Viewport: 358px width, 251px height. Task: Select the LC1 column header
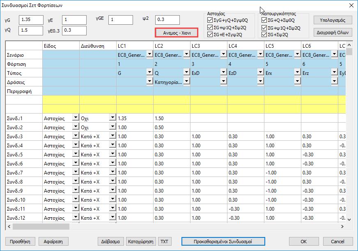click(135, 46)
